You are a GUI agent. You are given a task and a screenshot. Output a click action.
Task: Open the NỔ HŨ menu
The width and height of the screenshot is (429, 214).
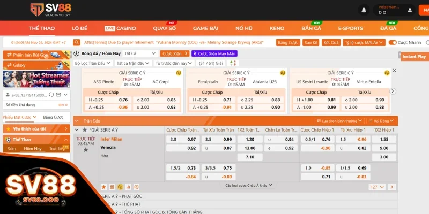coord(244,28)
